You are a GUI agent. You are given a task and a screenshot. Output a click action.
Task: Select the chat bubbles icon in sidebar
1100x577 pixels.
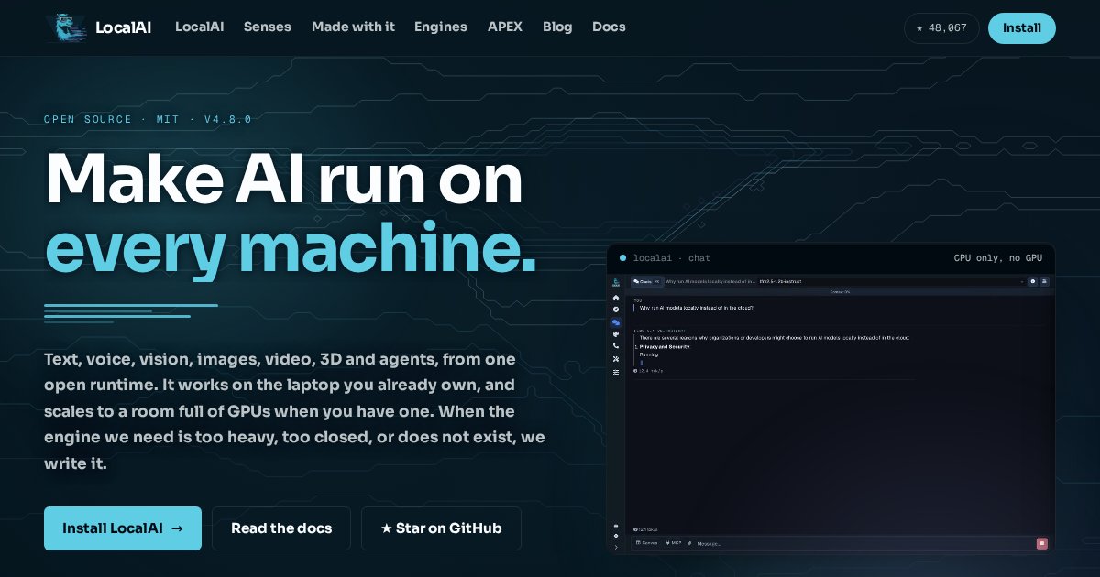coord(616,322)
